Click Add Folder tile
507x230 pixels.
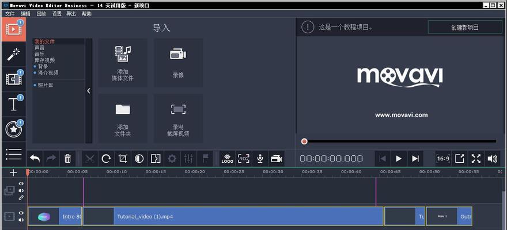[x=123, y=118]
